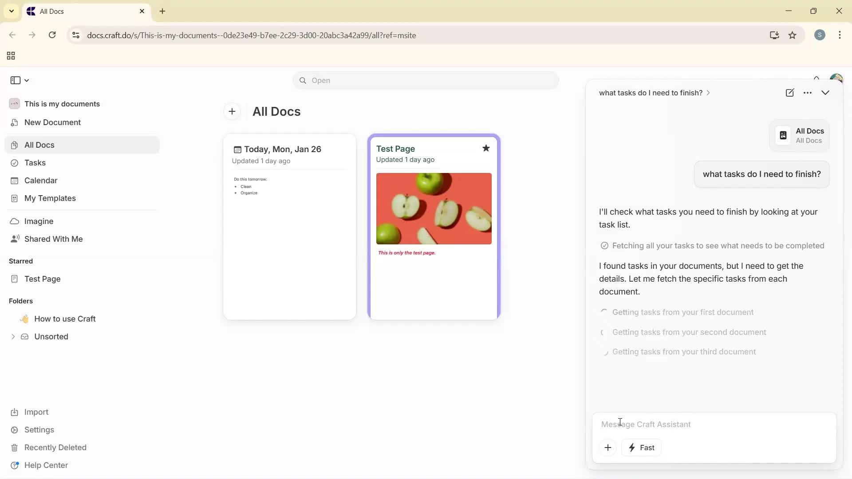Expand the Unsorted folder
This screenshot has width=852, height=479.
click(x=13, y=337)
